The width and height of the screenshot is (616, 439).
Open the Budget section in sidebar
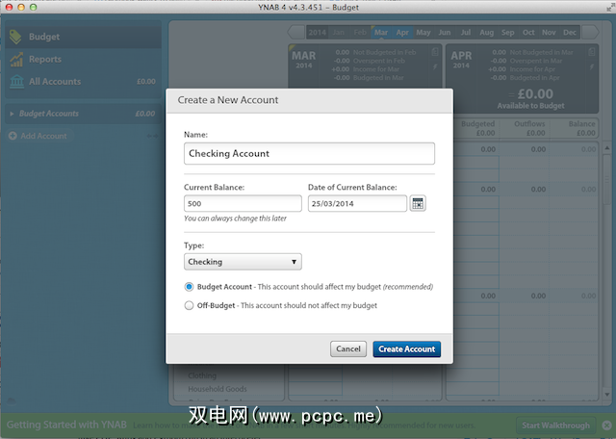click(84, 37)
